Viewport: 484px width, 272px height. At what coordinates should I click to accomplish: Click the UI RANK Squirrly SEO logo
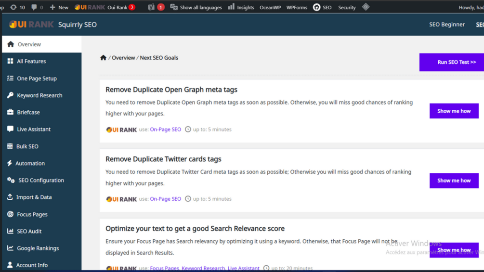click(53, 25)
